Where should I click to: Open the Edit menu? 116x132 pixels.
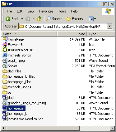[20, 11]
